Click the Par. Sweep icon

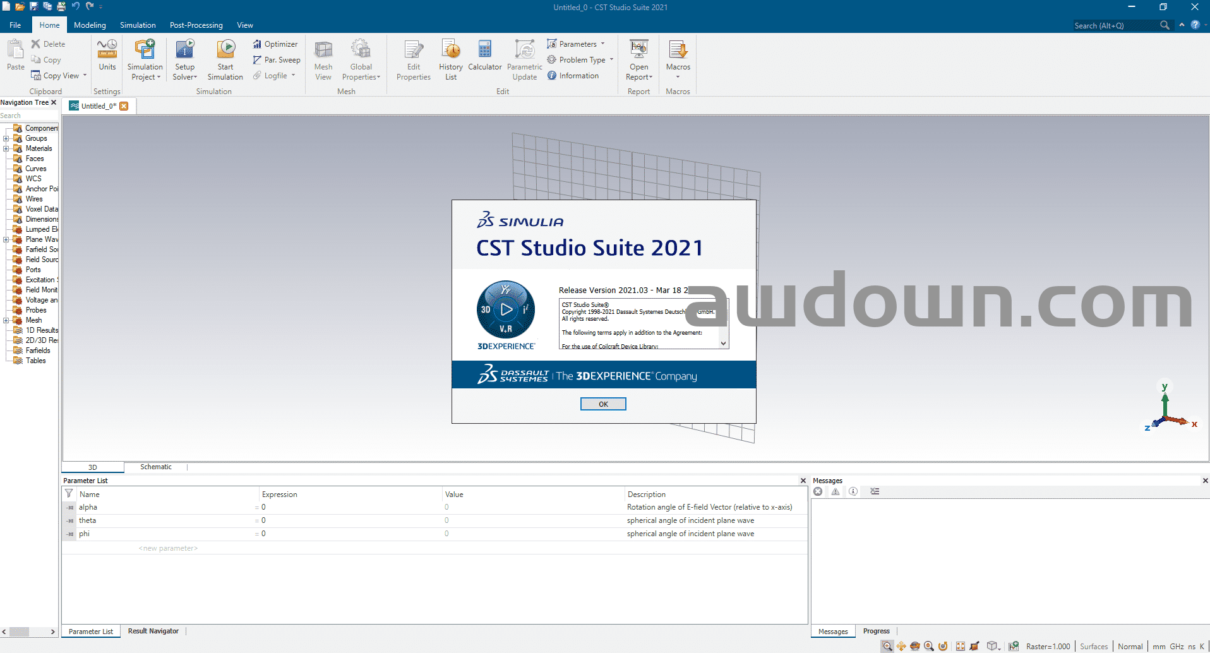(277, 60)
